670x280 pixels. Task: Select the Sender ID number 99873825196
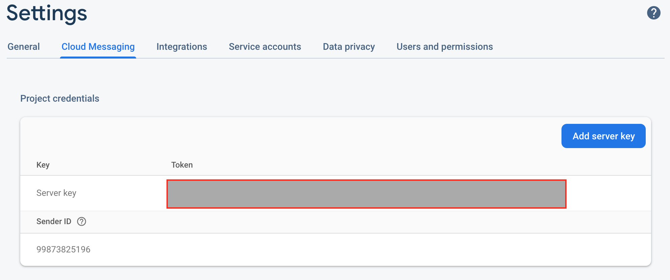coord(63,249)
